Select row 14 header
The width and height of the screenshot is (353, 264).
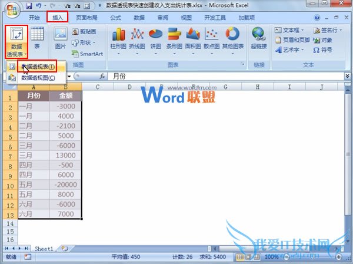(x=10, y=224)
